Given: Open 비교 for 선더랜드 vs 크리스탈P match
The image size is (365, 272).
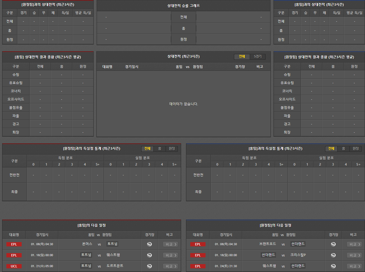Looking at the screenshot, I should 354,255.
